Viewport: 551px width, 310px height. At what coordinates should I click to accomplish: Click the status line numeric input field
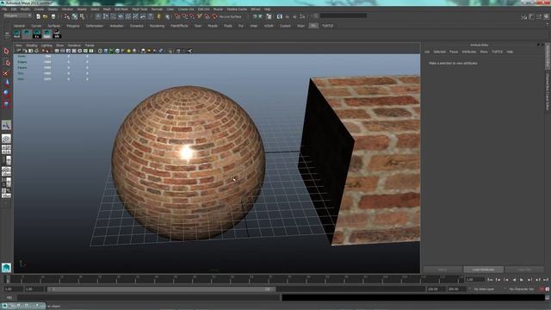[344, 15]
